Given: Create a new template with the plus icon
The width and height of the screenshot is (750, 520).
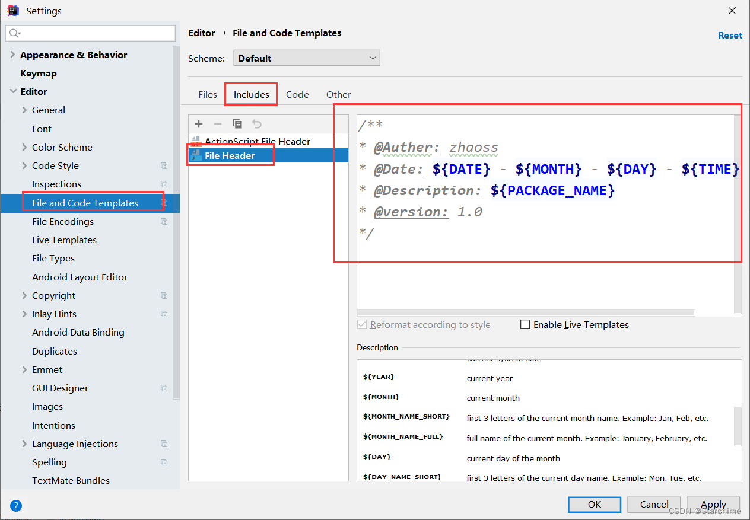Looking at the screenshot, I should [x=198, y=123].
